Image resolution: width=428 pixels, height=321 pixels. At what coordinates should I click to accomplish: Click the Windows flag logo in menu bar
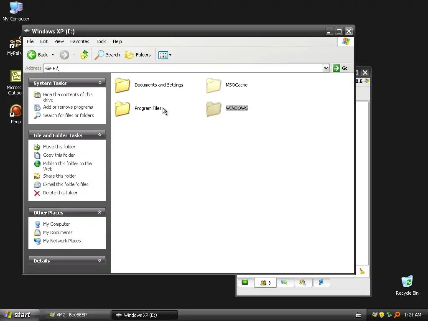point(346,41)
